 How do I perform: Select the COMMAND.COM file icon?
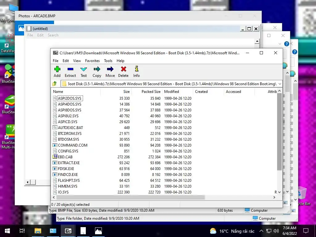pos(55,145)
